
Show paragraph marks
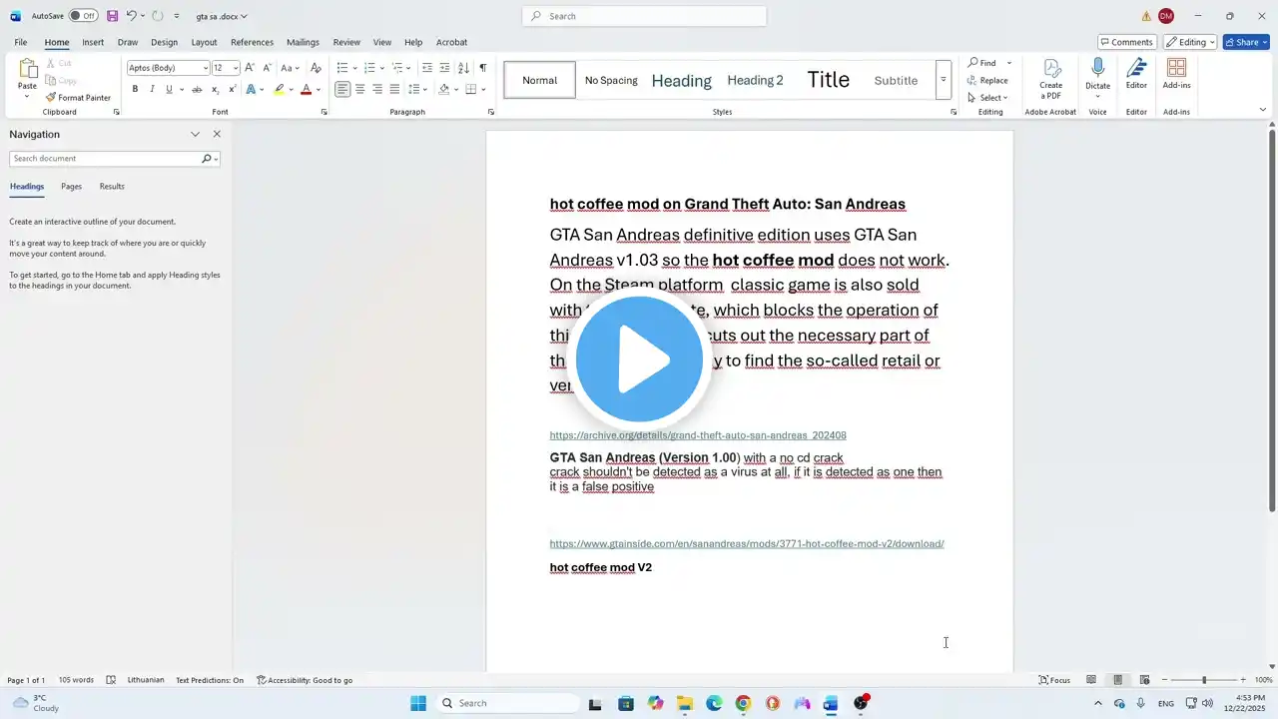(x=482, y=68)
